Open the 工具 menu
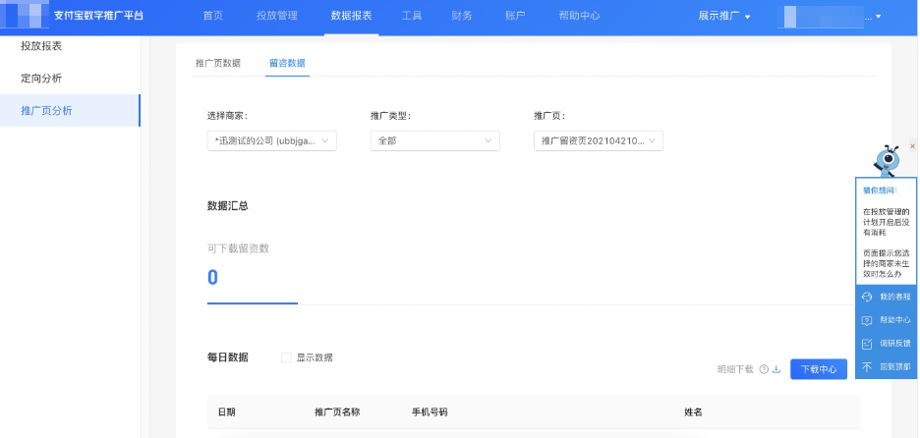Image resolution: width=920 pixels, height=438 pixels. click(x=412, y=16)
